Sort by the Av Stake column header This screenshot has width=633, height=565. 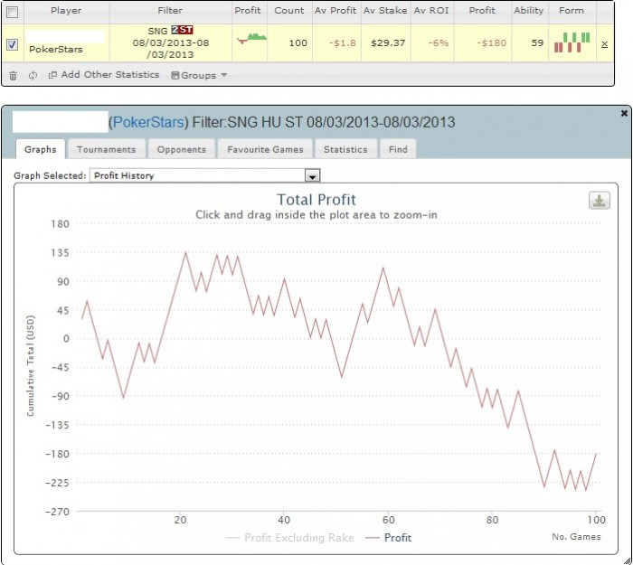click(x=385, y=11)
